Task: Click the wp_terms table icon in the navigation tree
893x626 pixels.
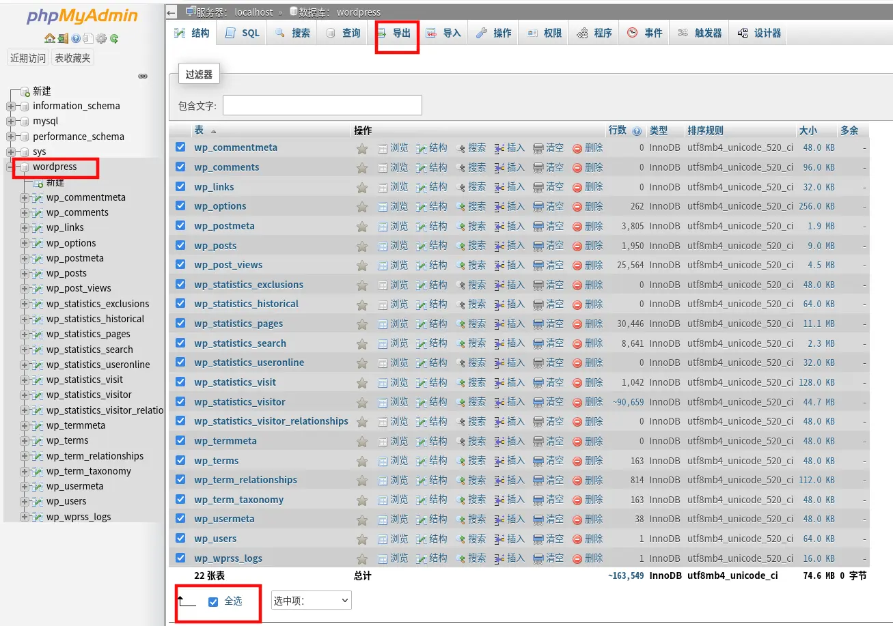Action: pyautogui.click(x=38, y=440)
